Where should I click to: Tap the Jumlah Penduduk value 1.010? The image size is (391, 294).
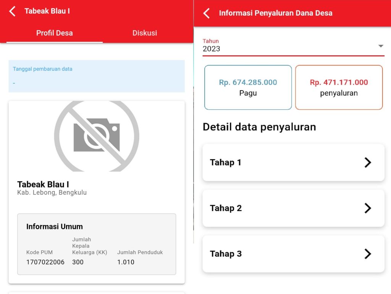(126, 262)
